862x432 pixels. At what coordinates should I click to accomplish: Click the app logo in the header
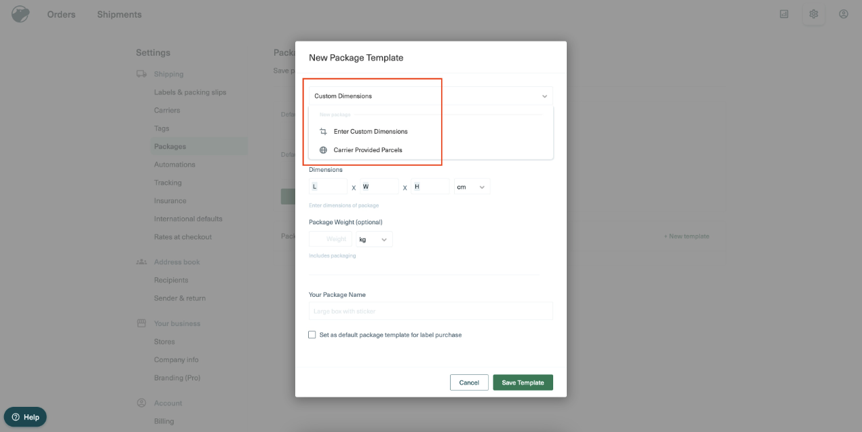tap(20, 14)
